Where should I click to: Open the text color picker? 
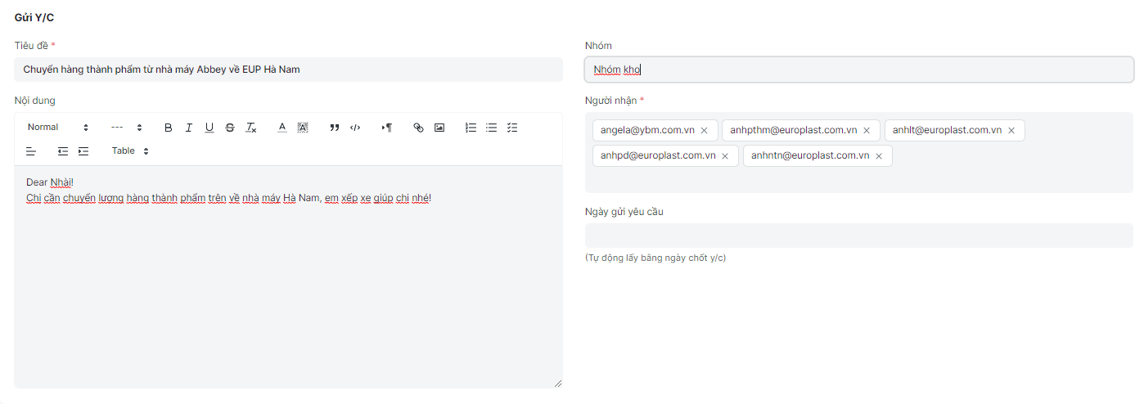[x=281, y=128]
